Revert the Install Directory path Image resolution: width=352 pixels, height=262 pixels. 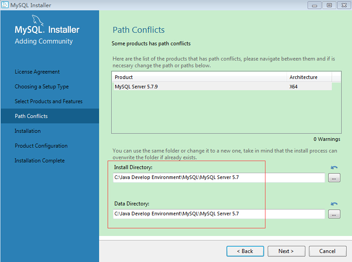(x=334, y=168)
